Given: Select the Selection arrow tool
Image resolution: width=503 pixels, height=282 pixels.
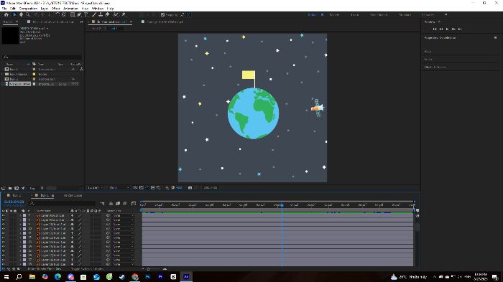Looking at the screenshot, I should 14,15.
